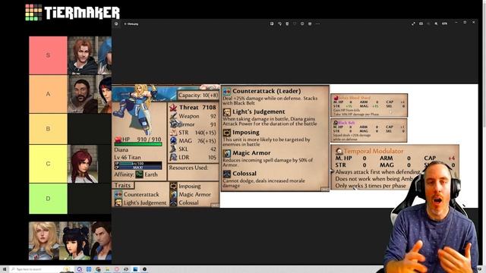This screenshot has height=273, width=486.
Task: Click the Capacity: 10(+8) box
Action: click(x=198, y=96)
